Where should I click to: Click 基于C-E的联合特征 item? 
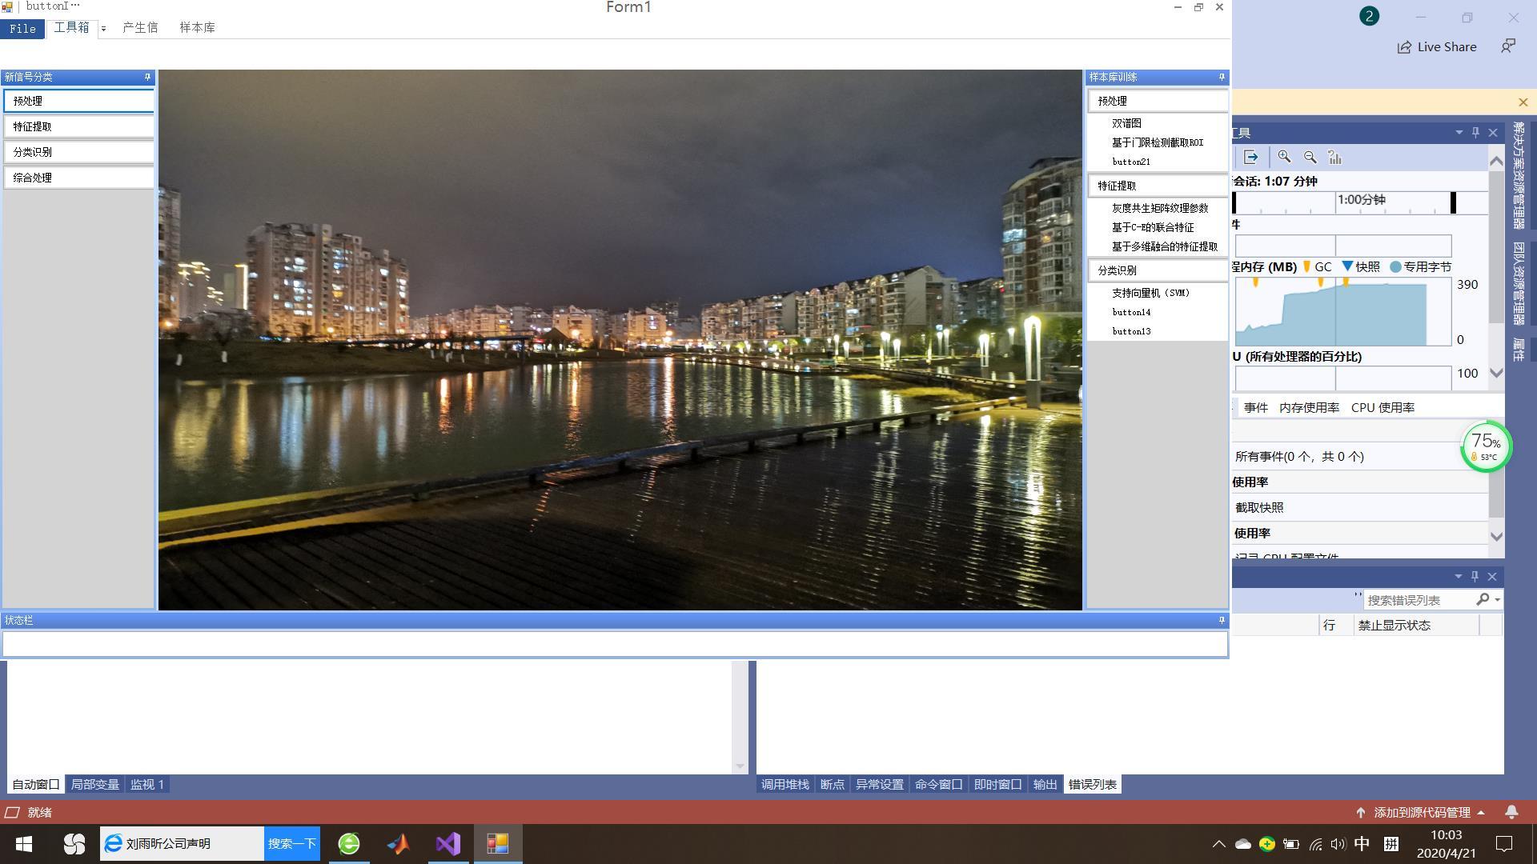(1153, 227)
